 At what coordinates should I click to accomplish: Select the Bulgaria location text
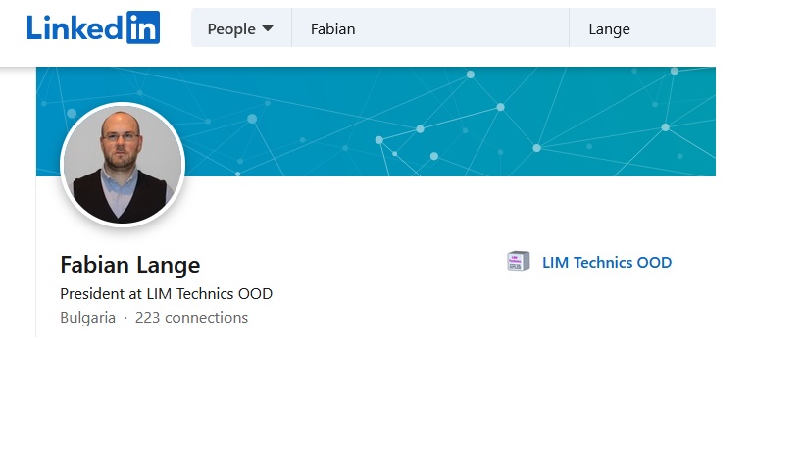(x=87, y=318)
